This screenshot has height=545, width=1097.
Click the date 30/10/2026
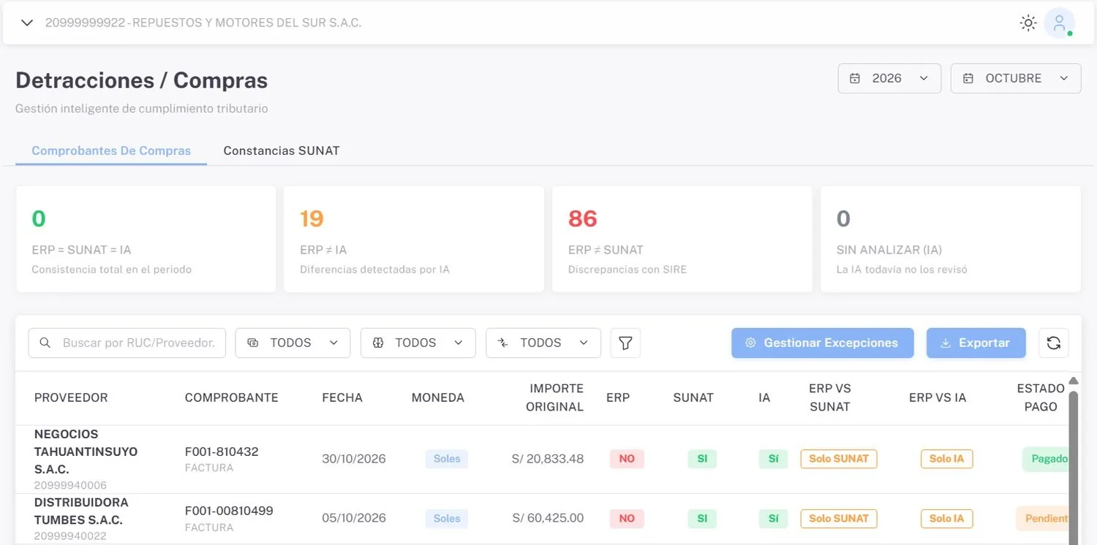click(x=354, y=459)
